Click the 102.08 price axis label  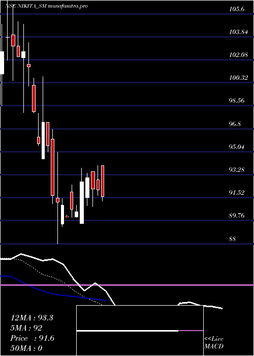click(x=238, y=55)
